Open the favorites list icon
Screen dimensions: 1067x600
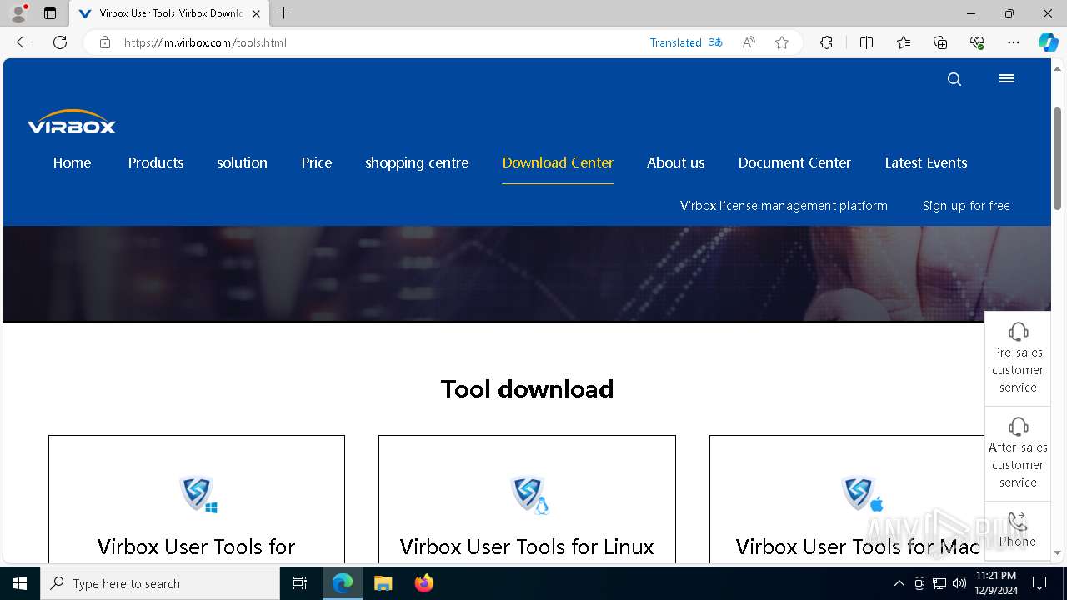[x=904, y=42]
